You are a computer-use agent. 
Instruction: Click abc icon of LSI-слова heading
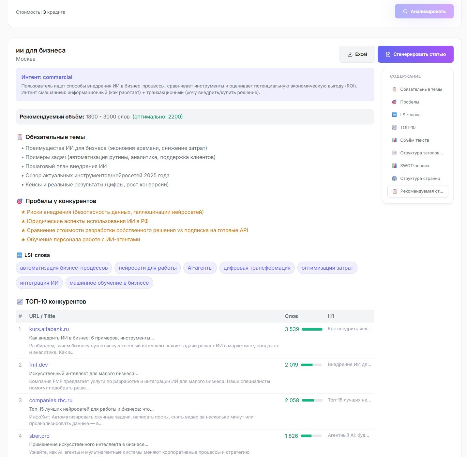pos(19,255)
